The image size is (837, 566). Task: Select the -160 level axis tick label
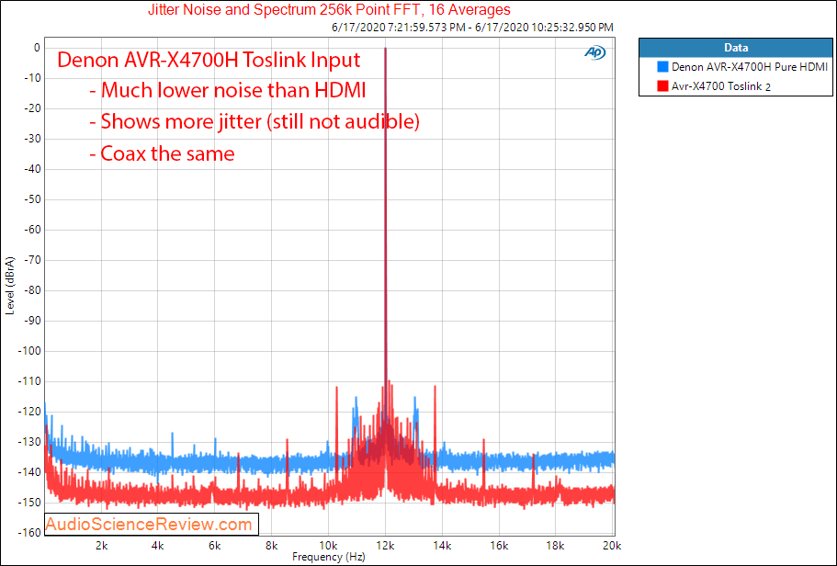pos(28,533)
